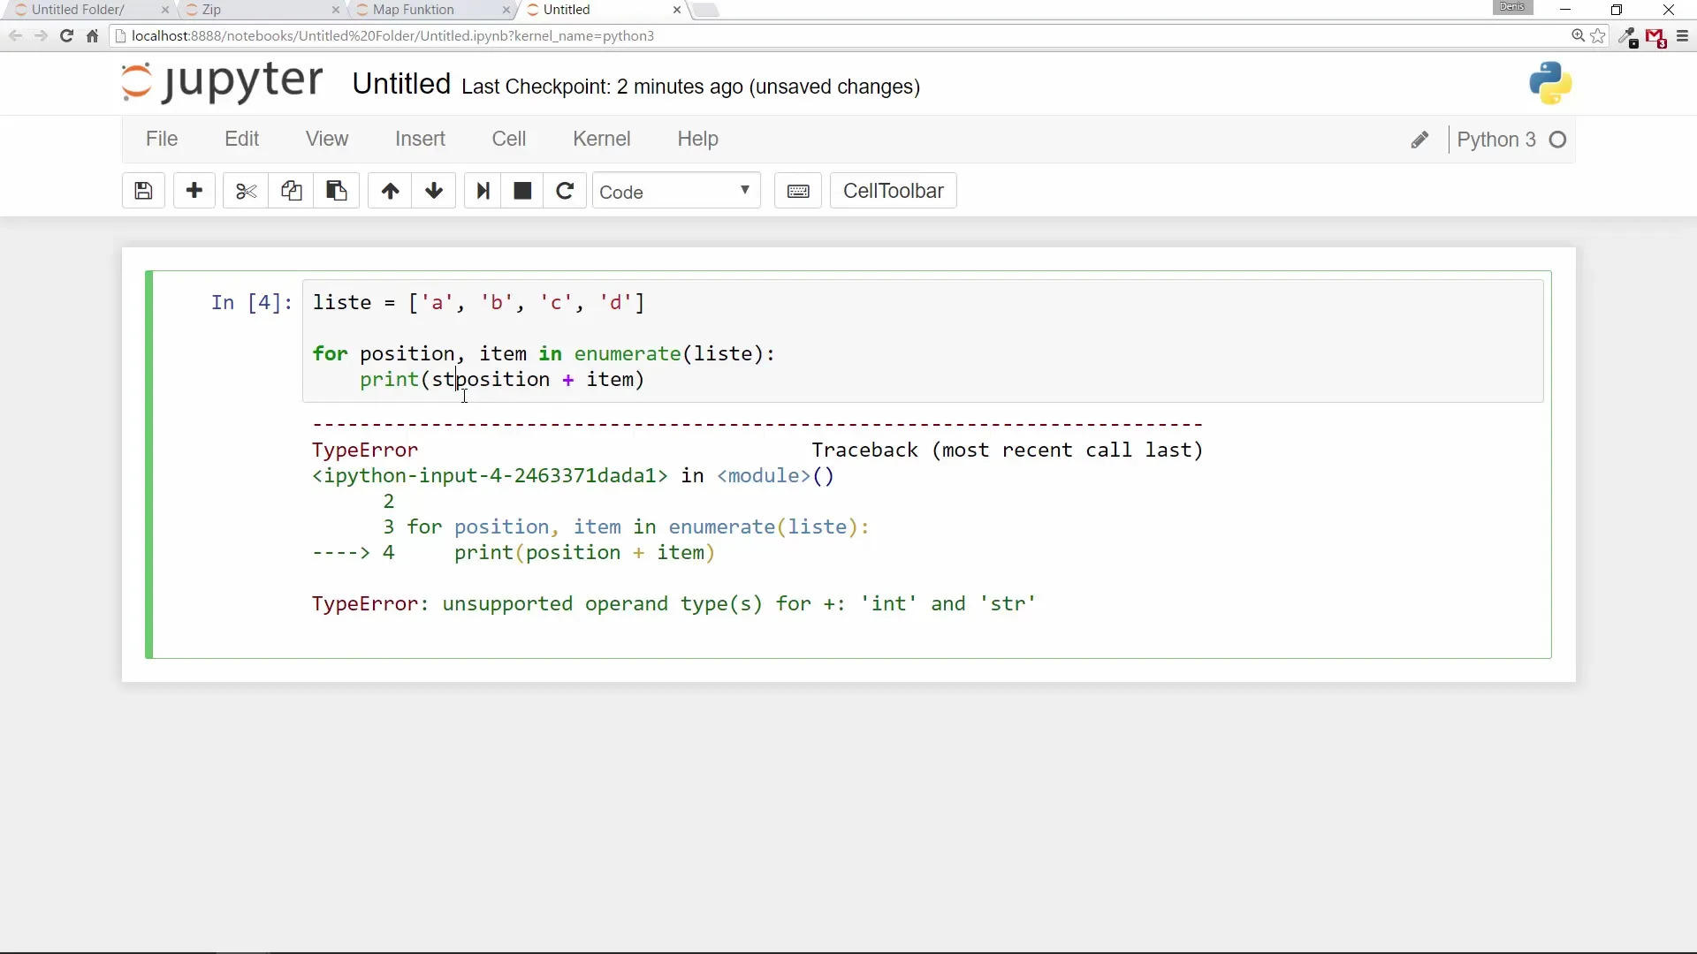The image size is (1697, 954).
Task: Reload the browser page
Action: tap(66, 36)
